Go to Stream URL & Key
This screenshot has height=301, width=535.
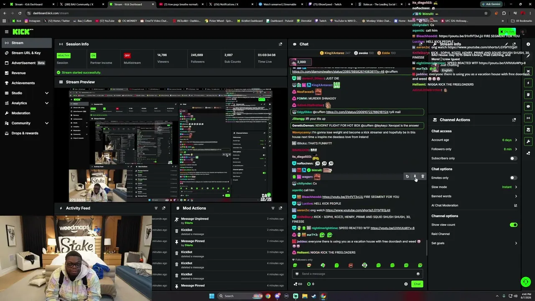27,53
